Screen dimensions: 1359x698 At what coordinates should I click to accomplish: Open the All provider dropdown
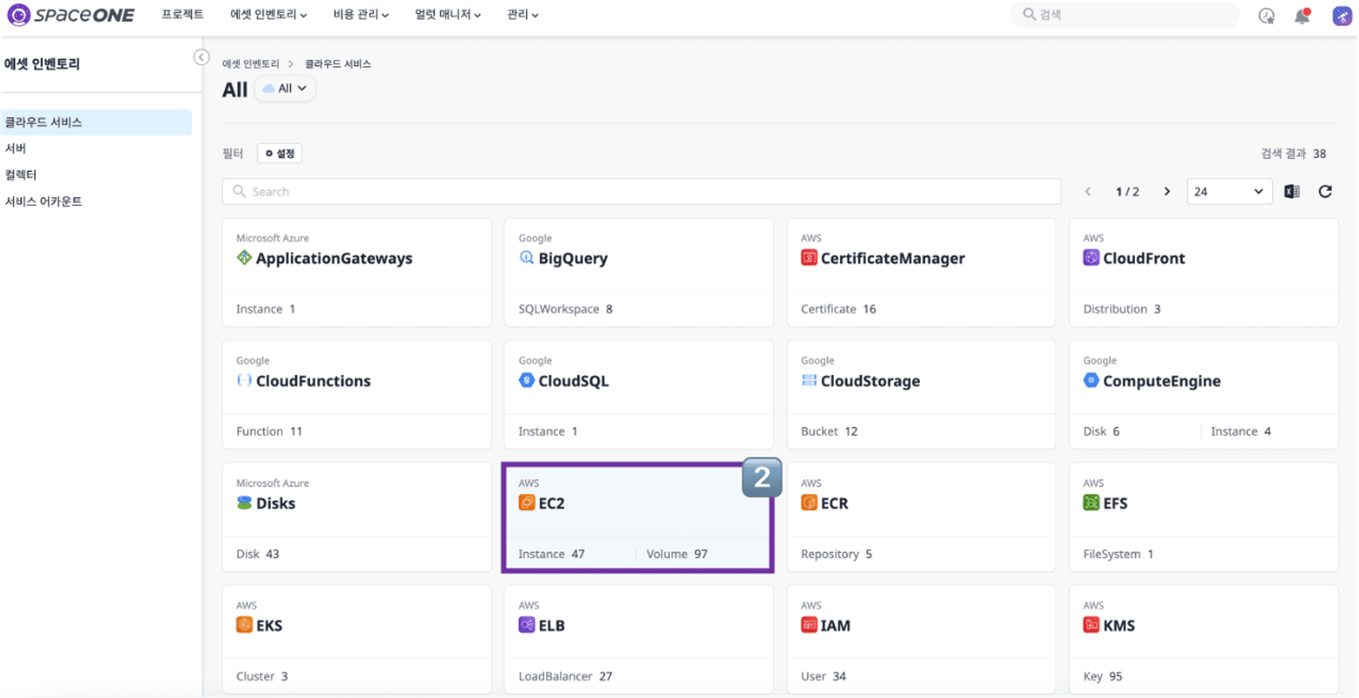(285, 88)
